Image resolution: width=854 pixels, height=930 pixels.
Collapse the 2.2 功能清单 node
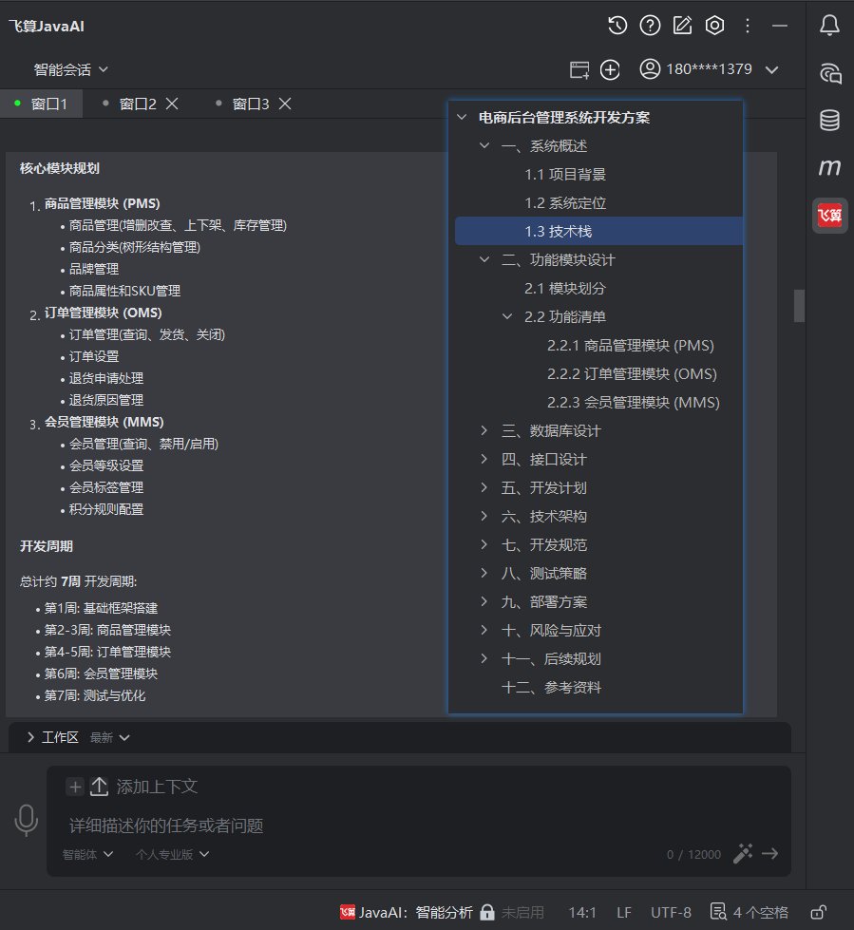[507, 316]
